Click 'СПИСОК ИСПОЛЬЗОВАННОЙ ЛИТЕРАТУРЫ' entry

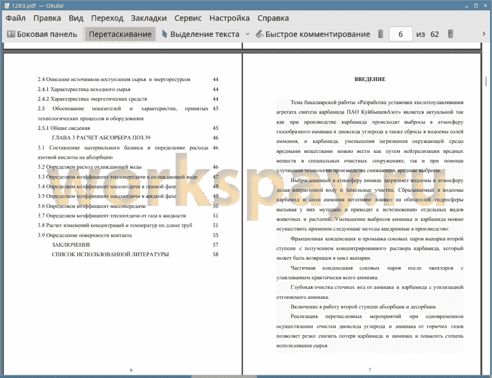110,255
